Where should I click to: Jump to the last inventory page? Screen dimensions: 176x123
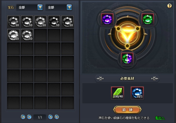[x=57, y=117]
